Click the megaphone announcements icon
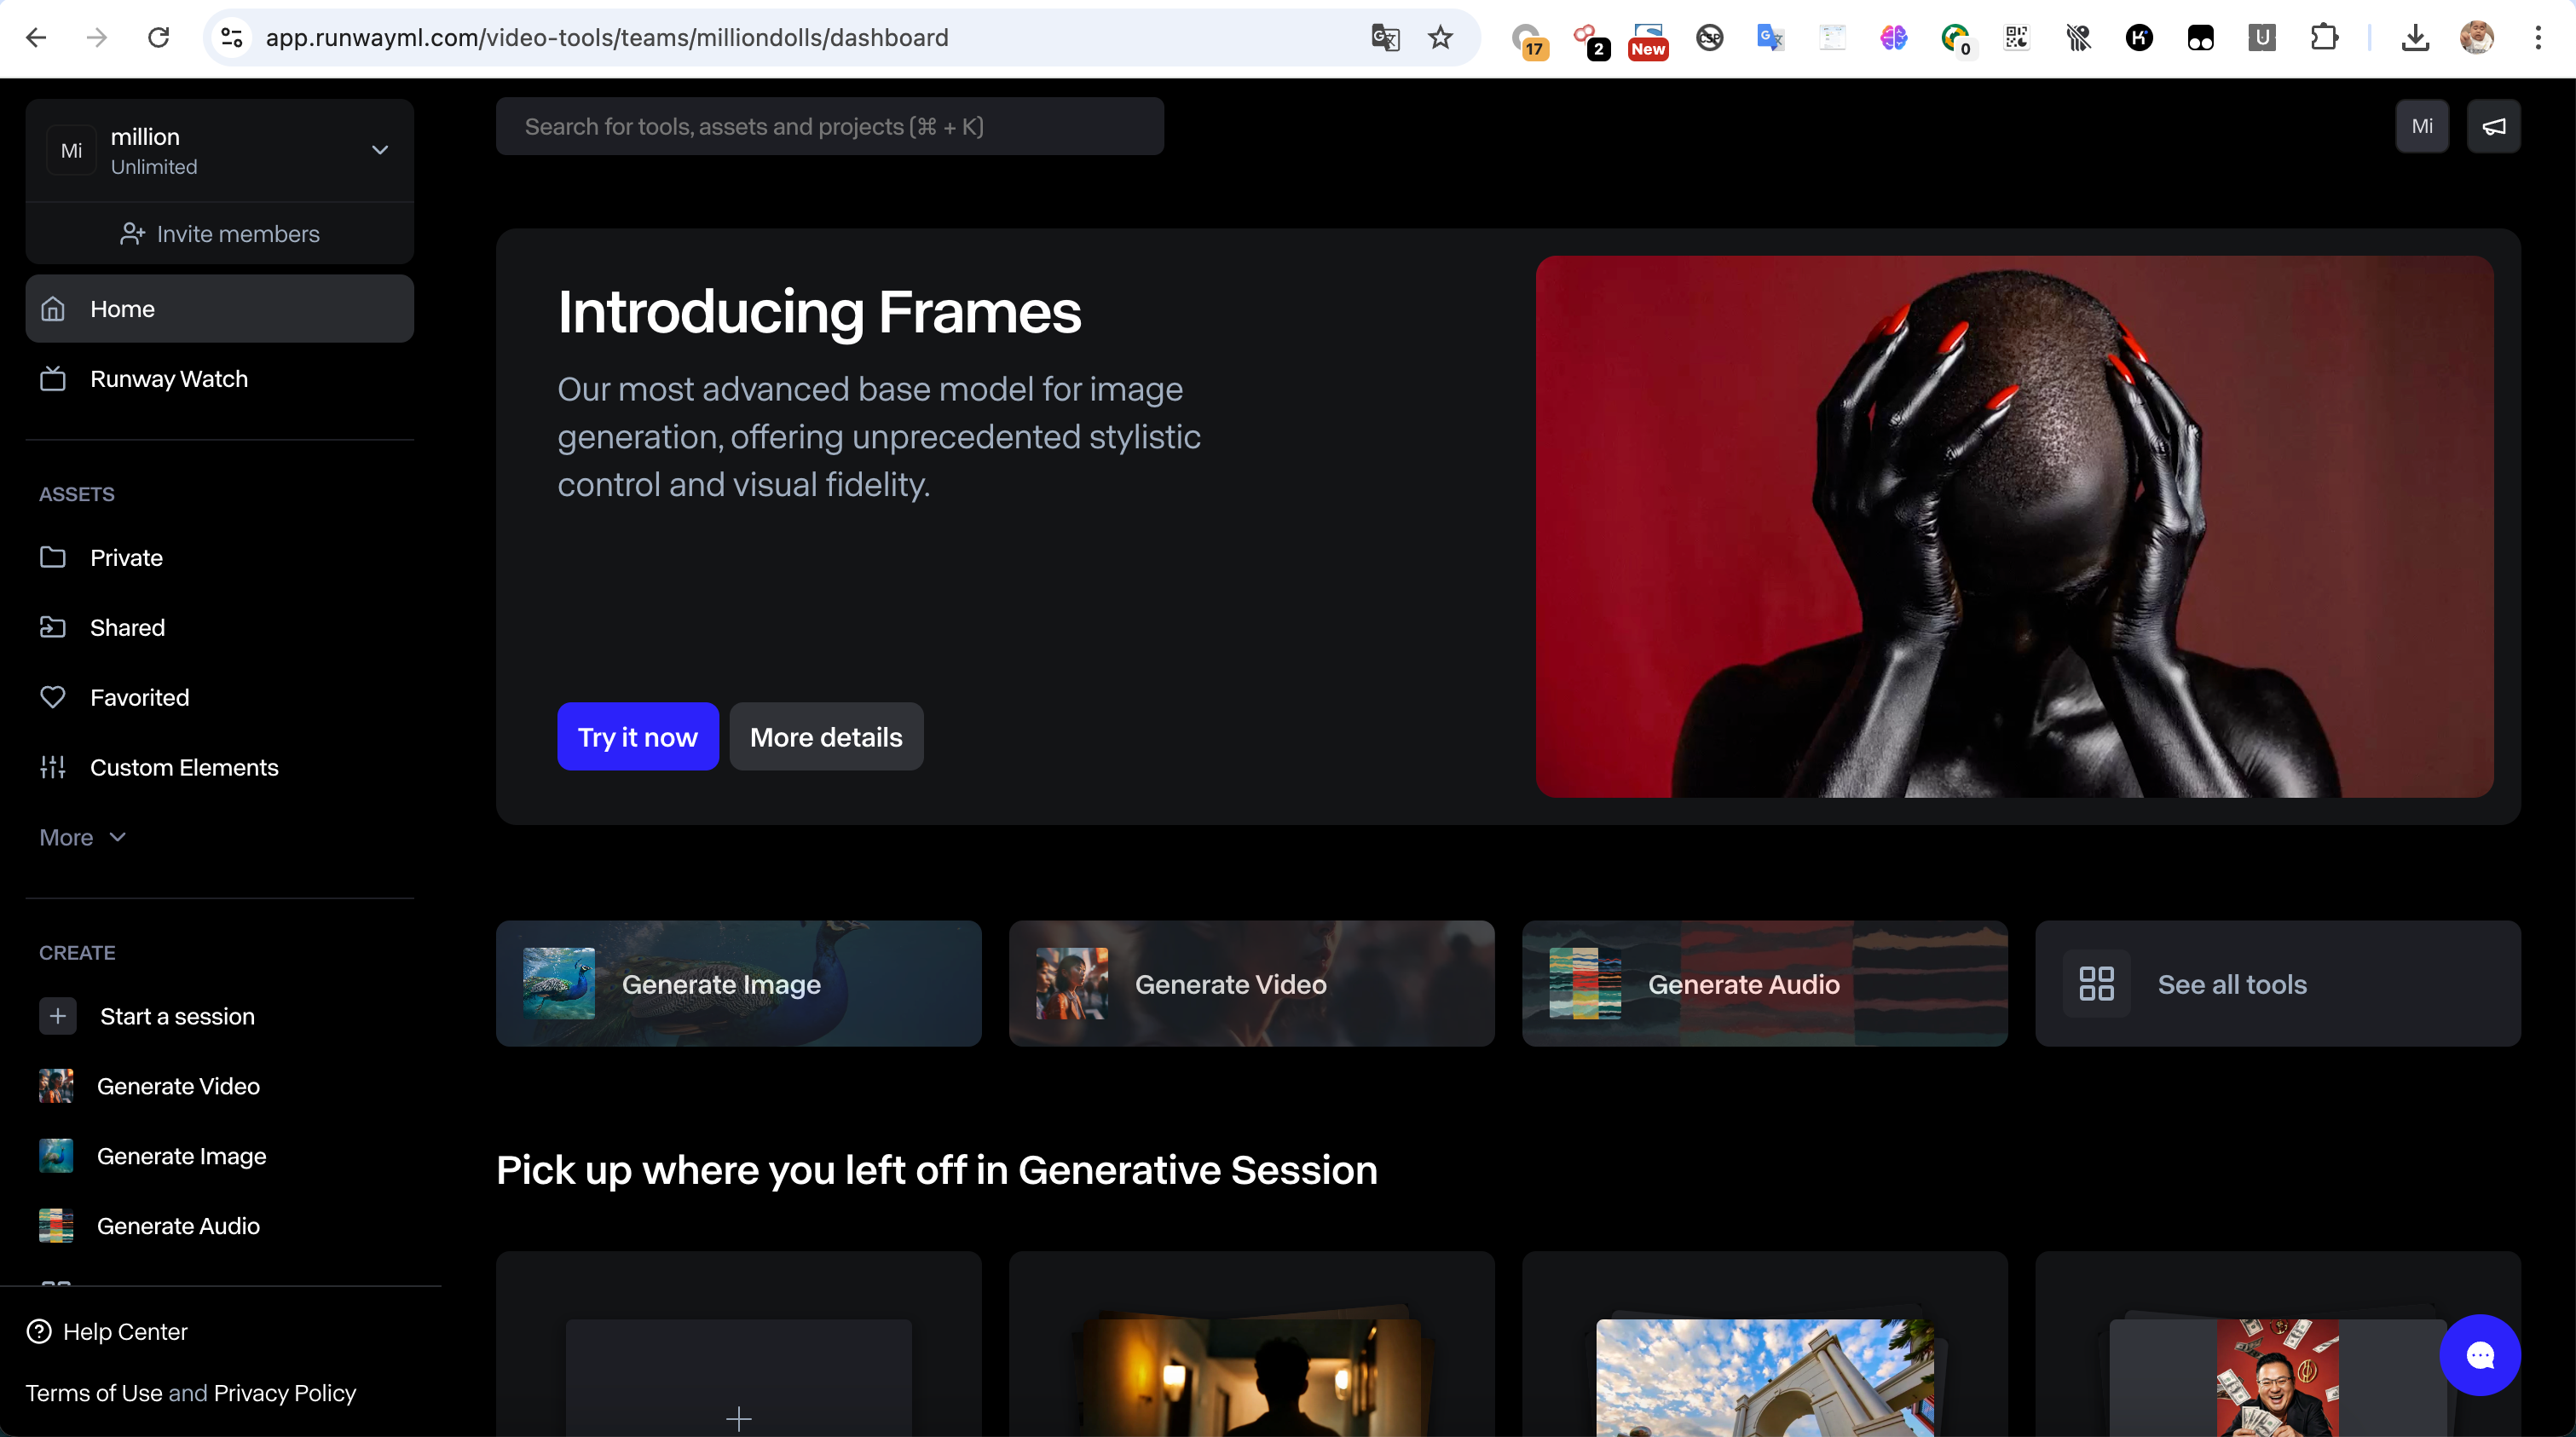Viewport: 2576px width, 1437px height. (x=2493, y=126)
